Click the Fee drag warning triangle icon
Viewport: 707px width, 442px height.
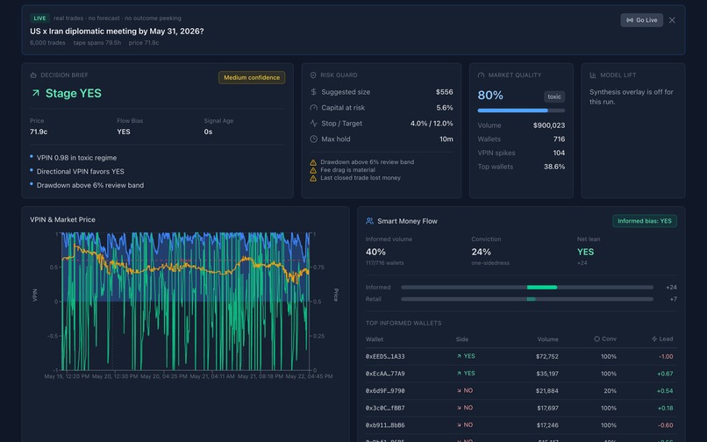click(313, 170)
